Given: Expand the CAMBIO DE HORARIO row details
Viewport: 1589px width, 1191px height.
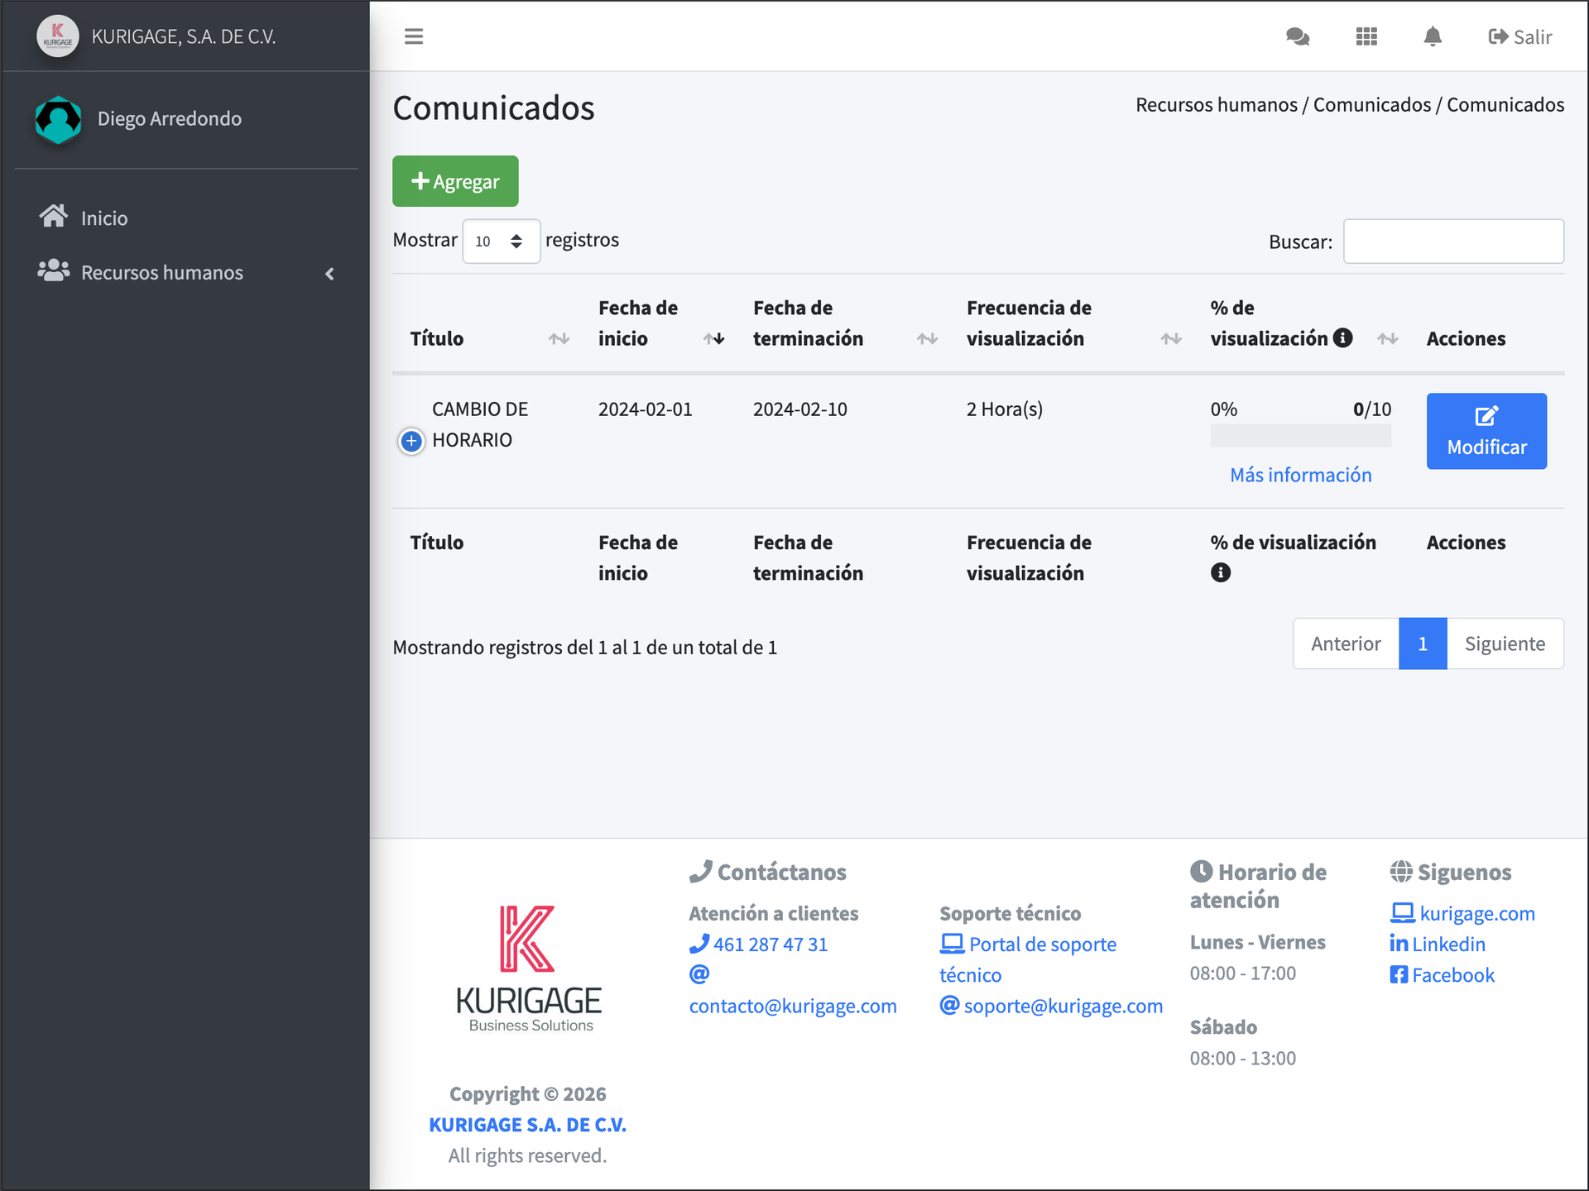Looking at the screenshot, I should click(x=411, y=441).
